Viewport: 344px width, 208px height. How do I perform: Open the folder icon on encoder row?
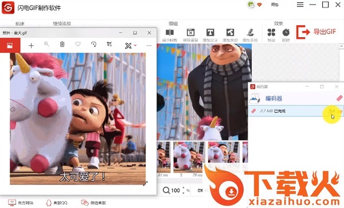[341, 111]
